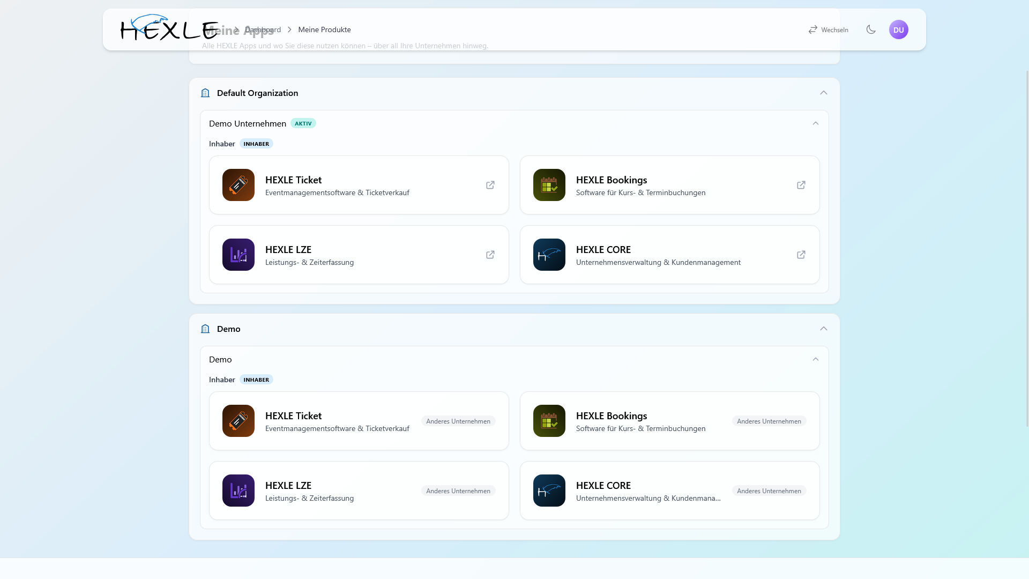
Task: Click HEXLE Ticket app icon with Anderes Unternehmen badge
Action: (238, 421)
